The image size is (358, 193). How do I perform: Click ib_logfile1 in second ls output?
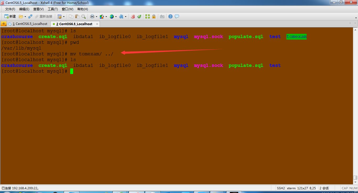coord(152,66)
